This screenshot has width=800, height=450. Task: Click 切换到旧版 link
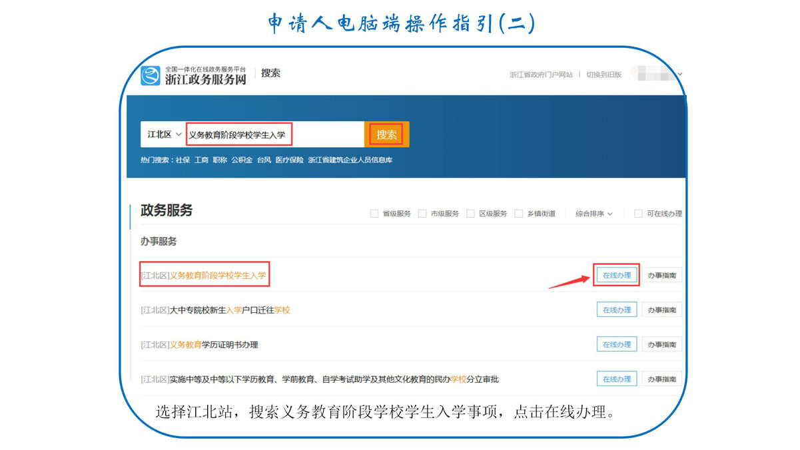[x=603, y=75]
